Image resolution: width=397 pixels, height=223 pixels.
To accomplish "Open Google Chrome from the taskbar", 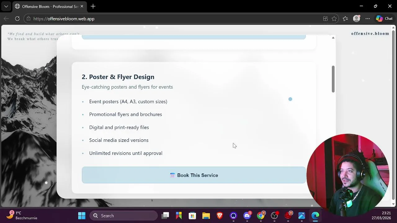I will 261,216.
